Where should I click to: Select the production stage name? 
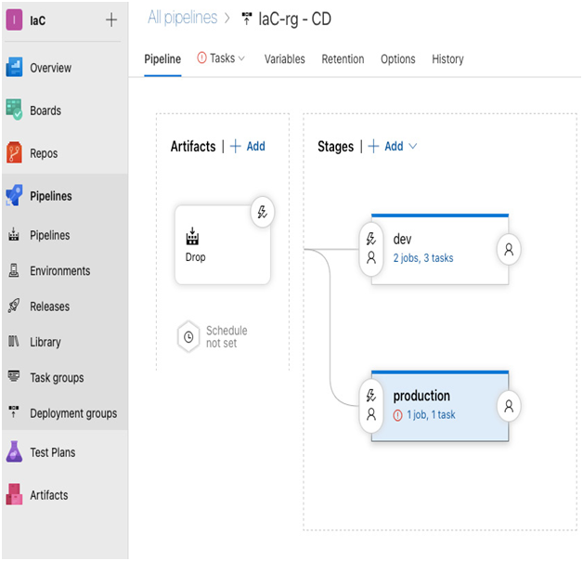pyautogui.click(x=421, y=396)
